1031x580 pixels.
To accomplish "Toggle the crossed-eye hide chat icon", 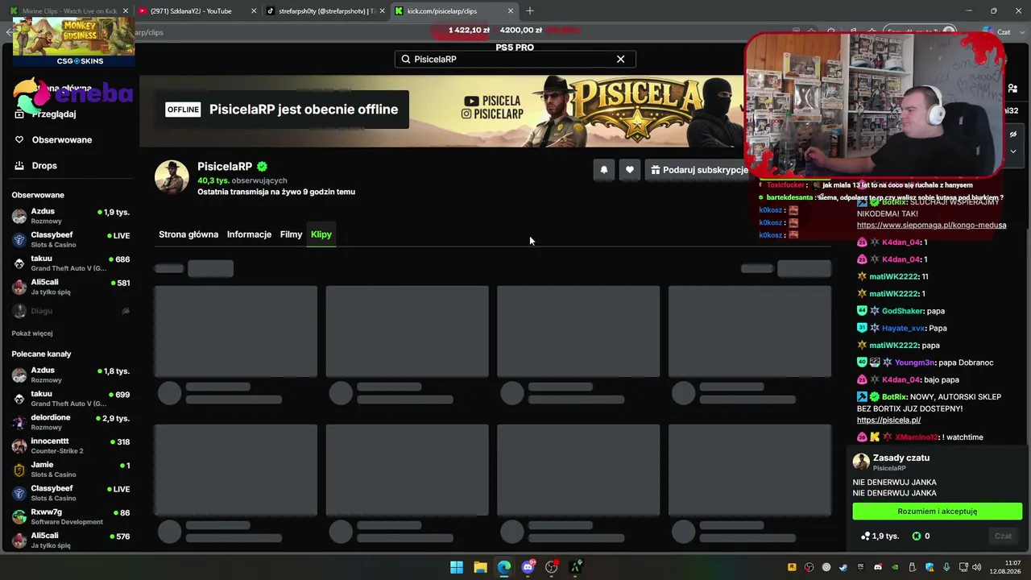I will tap(1013, 134).
